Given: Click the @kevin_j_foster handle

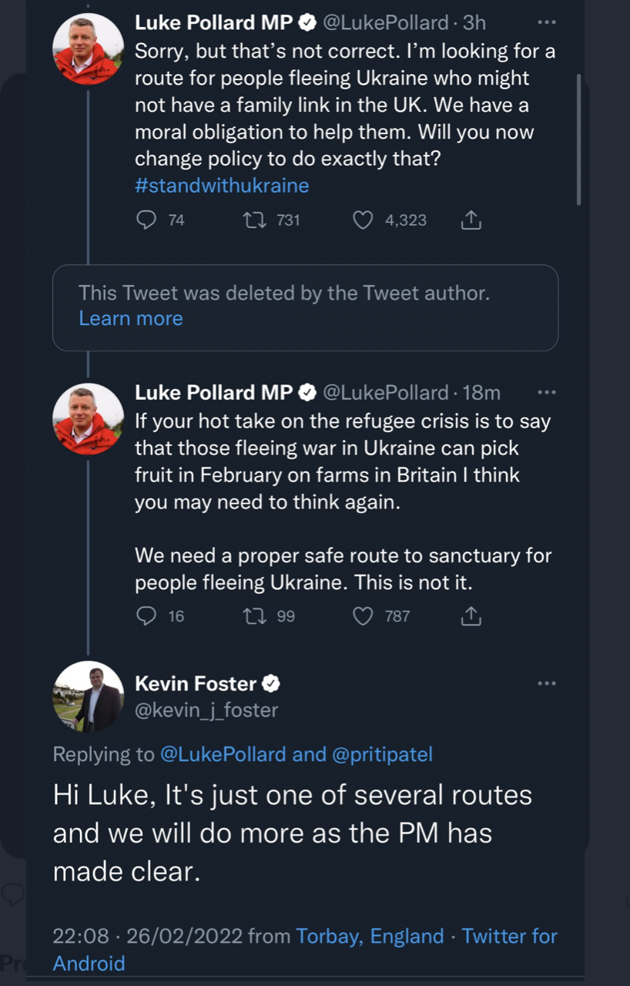Looking at the screenshot, I should click(x=206, y=710).
